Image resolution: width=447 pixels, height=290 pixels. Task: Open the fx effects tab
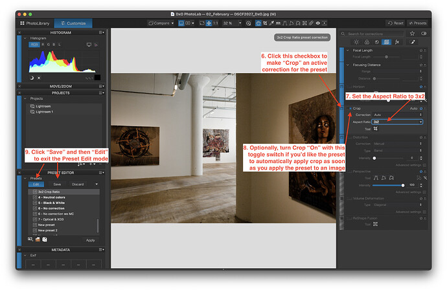tap(397, 42)
